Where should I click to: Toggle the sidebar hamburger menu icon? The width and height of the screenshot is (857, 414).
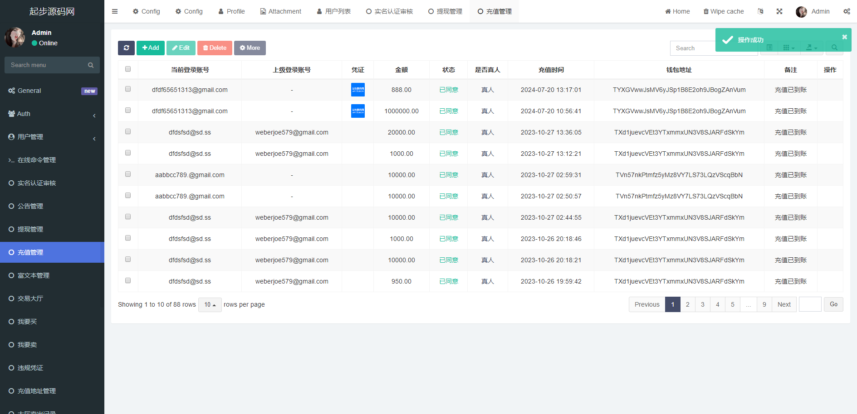pos(115,11)
